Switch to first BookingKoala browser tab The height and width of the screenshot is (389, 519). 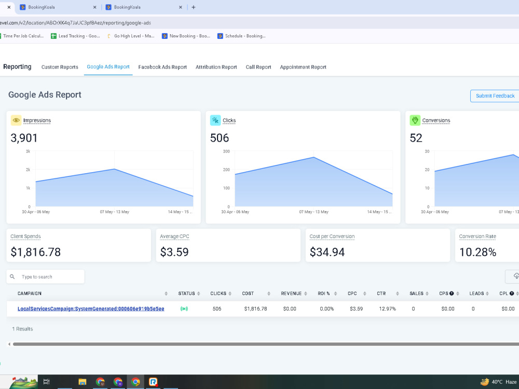click(58, 7)
